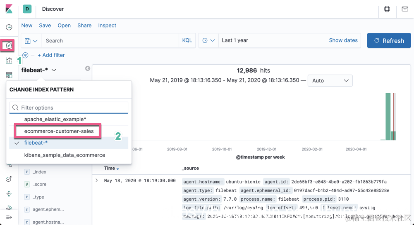Click the Refresh button

(x=389, y=40)
